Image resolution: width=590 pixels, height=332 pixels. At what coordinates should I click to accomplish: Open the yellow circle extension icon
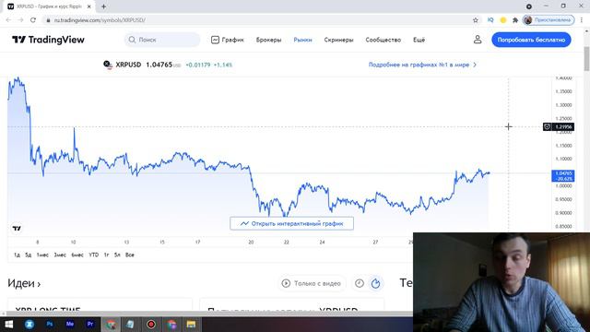pos(502,20)
